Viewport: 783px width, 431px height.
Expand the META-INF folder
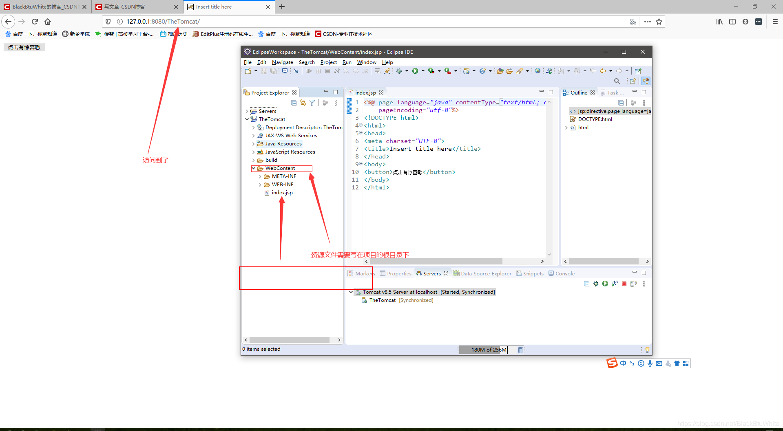(260, 176)
